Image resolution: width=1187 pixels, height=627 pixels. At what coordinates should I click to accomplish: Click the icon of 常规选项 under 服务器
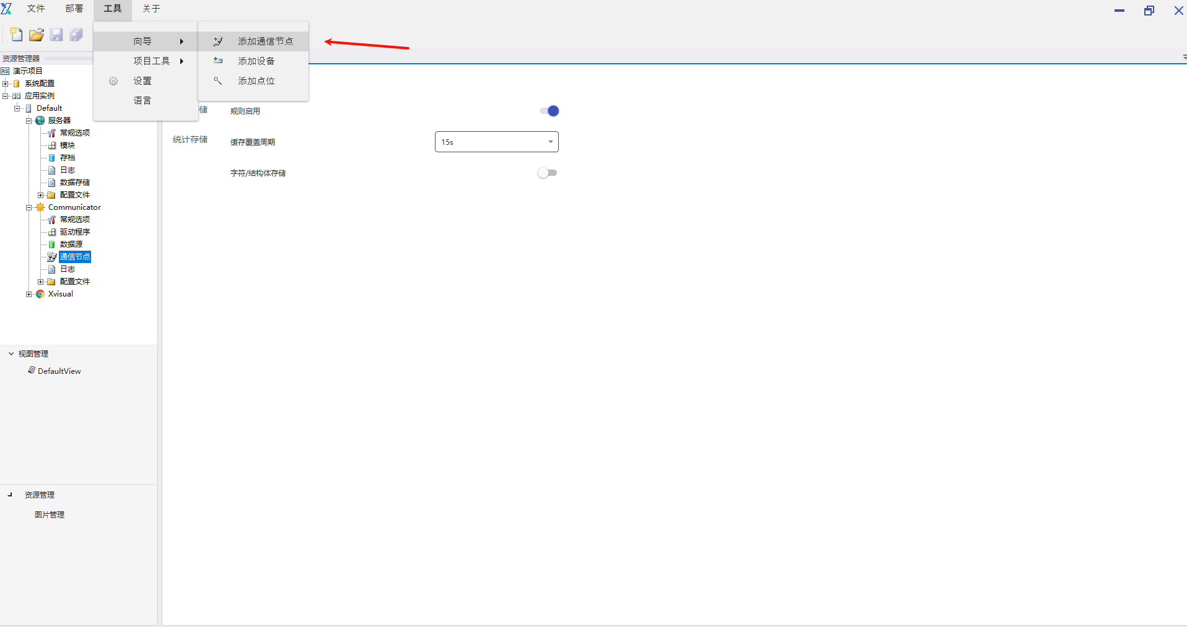(52, 133)
